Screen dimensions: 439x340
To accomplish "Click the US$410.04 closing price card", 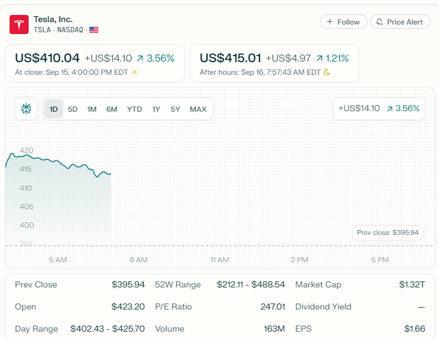I will tap(95, 63).
